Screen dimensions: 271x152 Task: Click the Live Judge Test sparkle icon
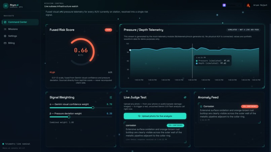185,98
